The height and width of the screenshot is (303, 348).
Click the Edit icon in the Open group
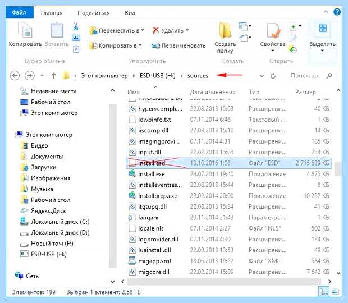[293, 38]
